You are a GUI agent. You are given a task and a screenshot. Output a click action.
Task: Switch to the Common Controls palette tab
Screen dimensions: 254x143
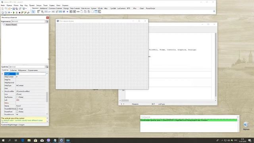[x=55, y=8]
